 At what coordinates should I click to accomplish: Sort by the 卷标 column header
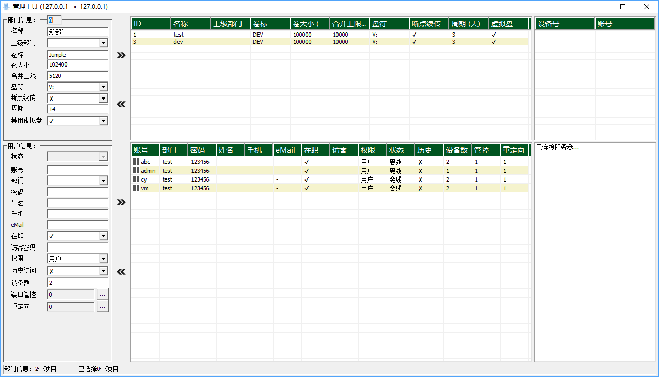coord(270,24)
